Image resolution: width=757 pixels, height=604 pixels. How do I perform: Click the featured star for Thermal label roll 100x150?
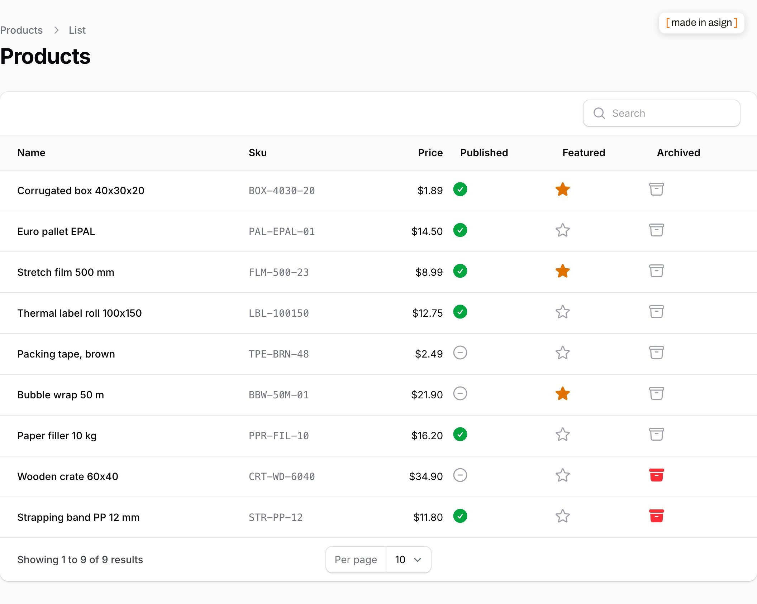(562, 312)
